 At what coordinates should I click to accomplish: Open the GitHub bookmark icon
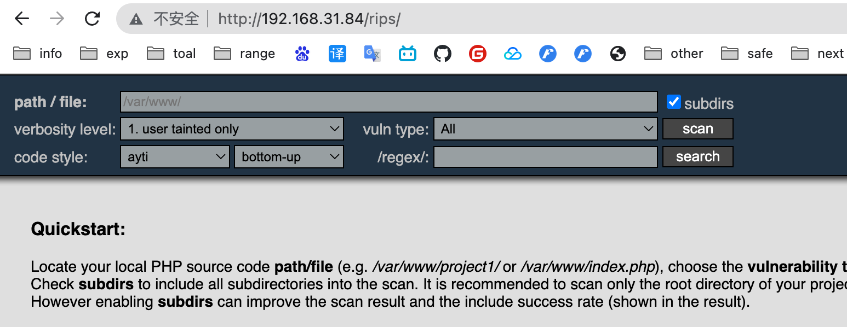[x=443, y=54]
